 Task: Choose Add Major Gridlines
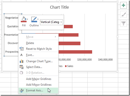(x=38, y=79)
